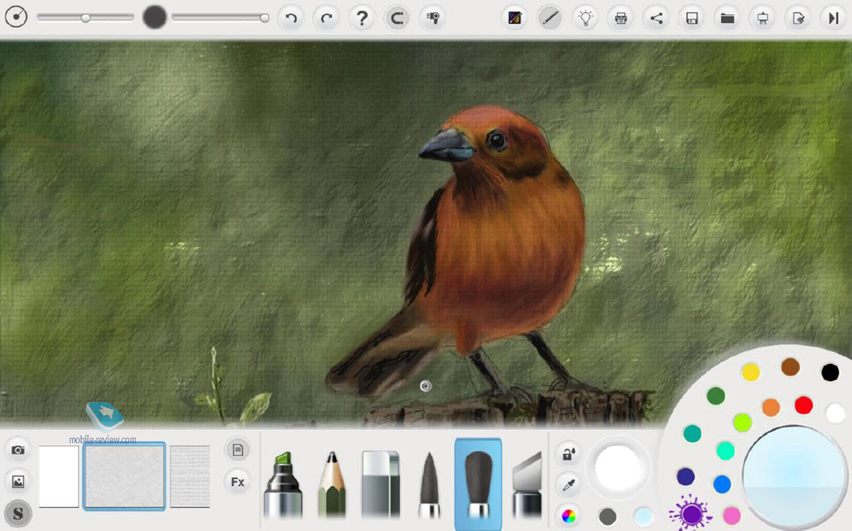
Task: Collapse the toolbar with the skip arrow icon
Action: click(x=833, y=18)
